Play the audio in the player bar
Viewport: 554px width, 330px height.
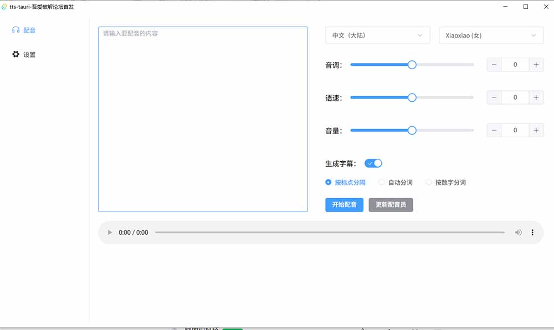(110, 232)
